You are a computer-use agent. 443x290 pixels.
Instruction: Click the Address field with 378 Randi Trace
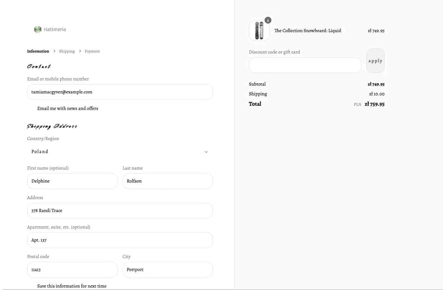pos(119,211)
